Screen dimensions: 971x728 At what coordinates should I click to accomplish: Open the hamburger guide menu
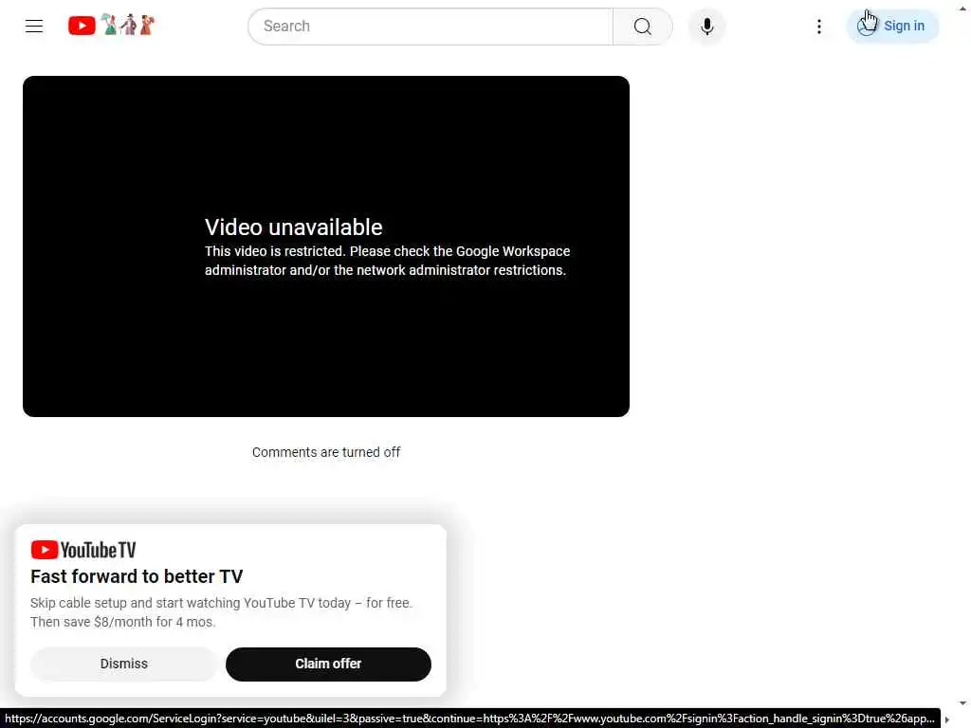pyautogui.click(x=34, y=26)
